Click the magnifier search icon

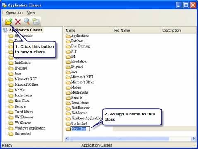pos(27,22)
